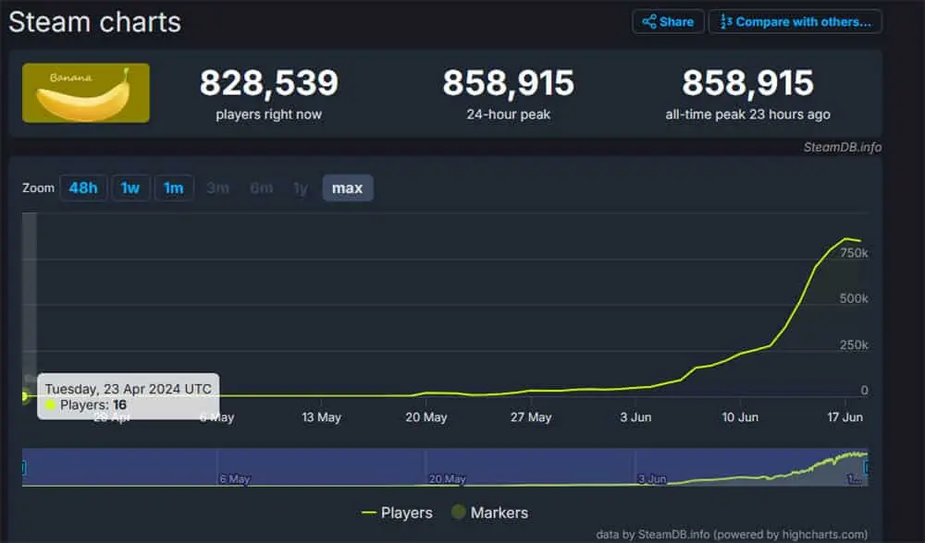925x543 pixels.
Task: Click the 500k y-axis label
Action: (x=854, y=298)
